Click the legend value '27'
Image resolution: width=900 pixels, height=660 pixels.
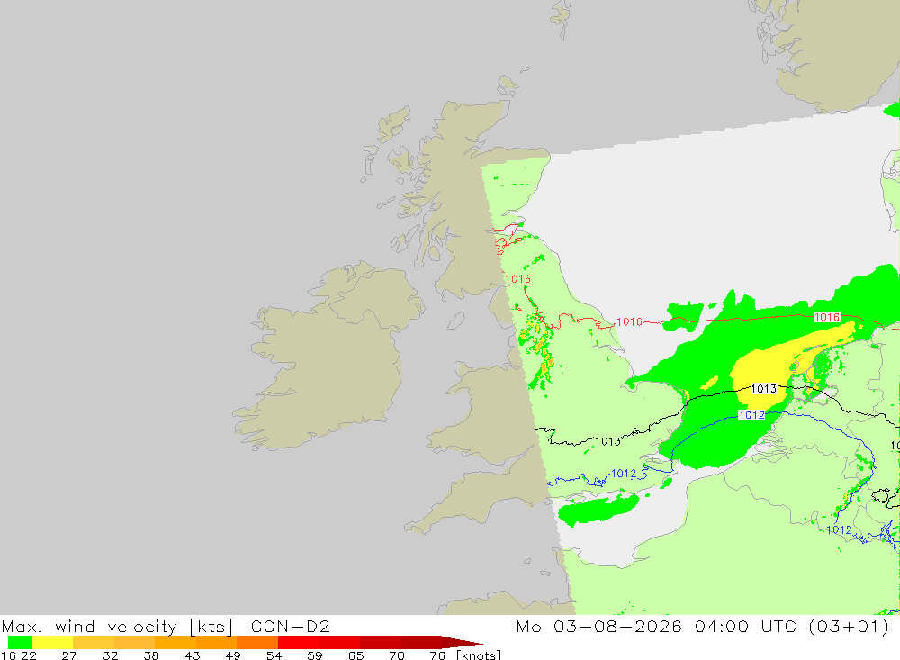pos(69,655)
